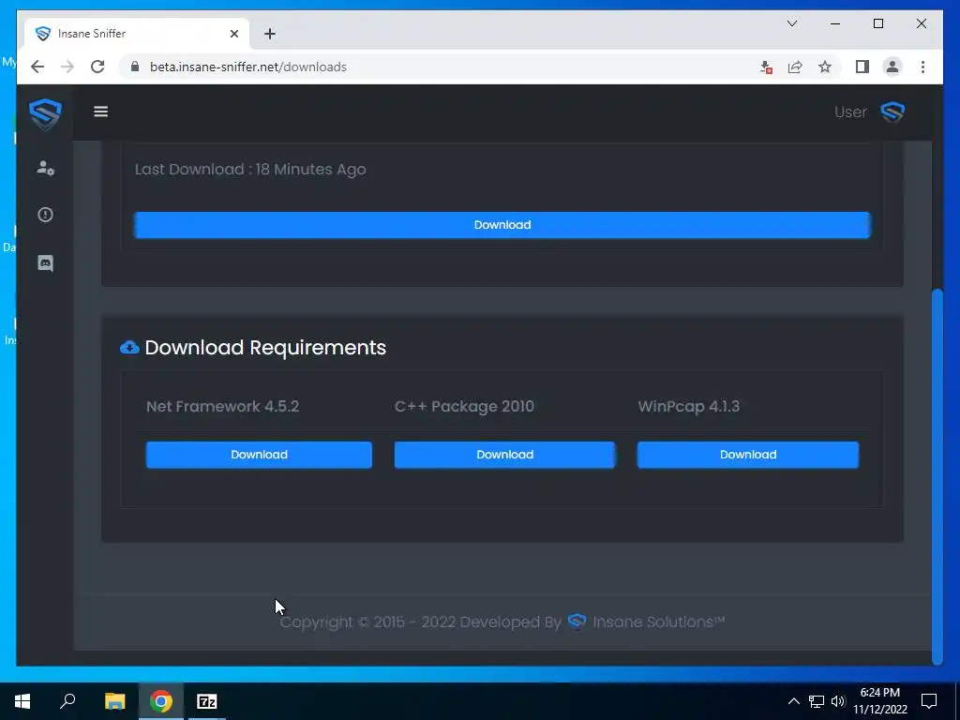960x720 pixels.
Task: Click the Insane Solutions footer text
Action: [x=659, y=622]
